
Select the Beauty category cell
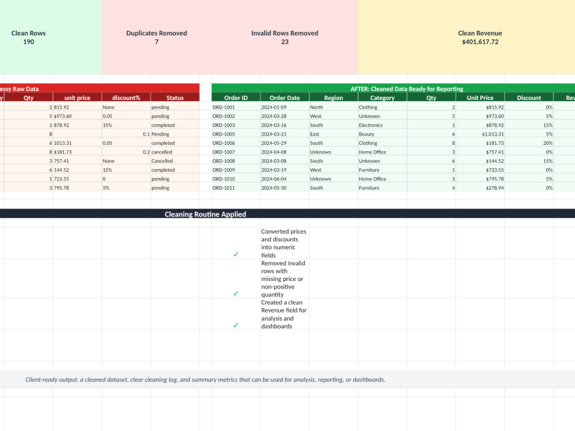pyautogui.click(x=382, y=134)
